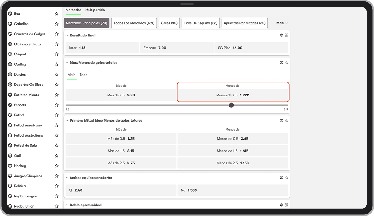Toggle the star next to Hockey
The width and height of the screenshot is (374, 216).
[x=56, y=166]
